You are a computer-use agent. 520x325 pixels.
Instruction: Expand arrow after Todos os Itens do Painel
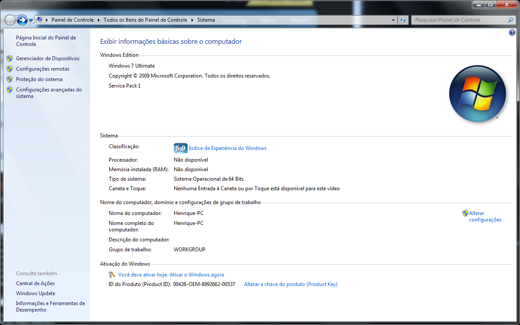coord(192,20)
